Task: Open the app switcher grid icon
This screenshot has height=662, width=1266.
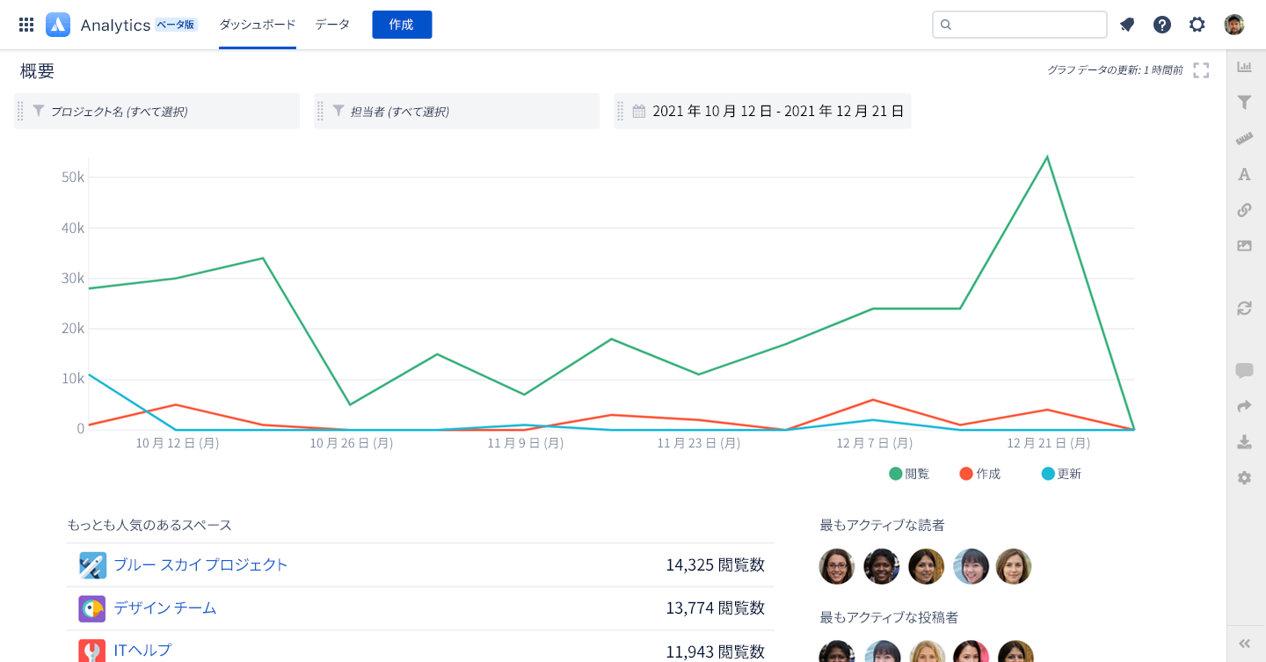Action: click(x=26, y=25)
